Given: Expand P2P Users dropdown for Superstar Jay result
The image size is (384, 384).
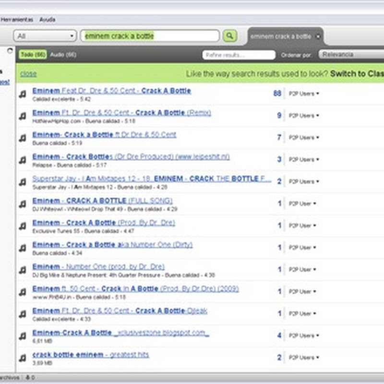Looking at the screenshot, I should (x=304, y=181).
